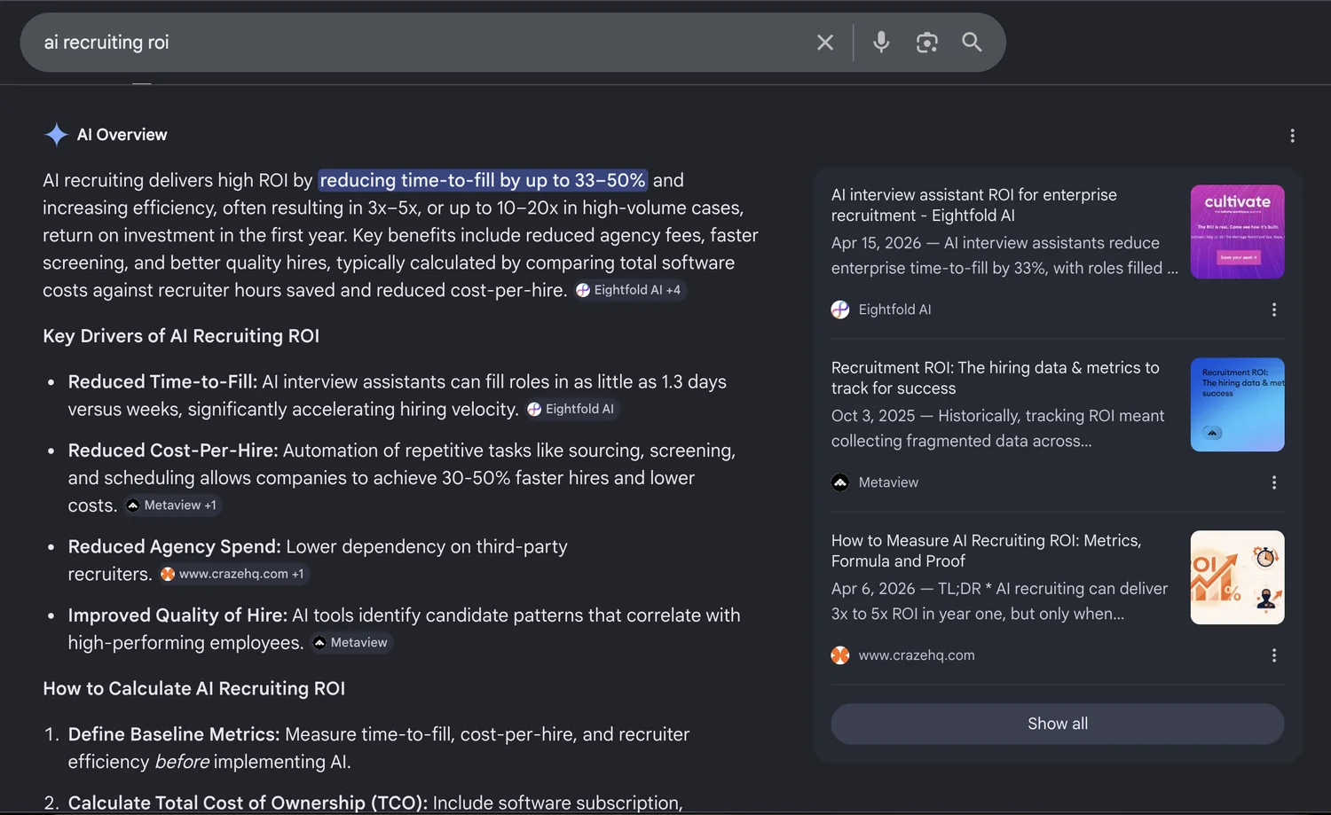Click 'Show all' sources button
1331x815 pixels.
coord(1058,724)
